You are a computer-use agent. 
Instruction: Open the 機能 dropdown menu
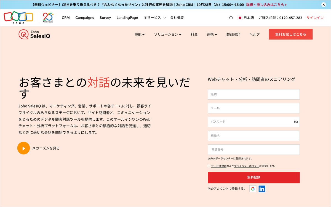140,34
